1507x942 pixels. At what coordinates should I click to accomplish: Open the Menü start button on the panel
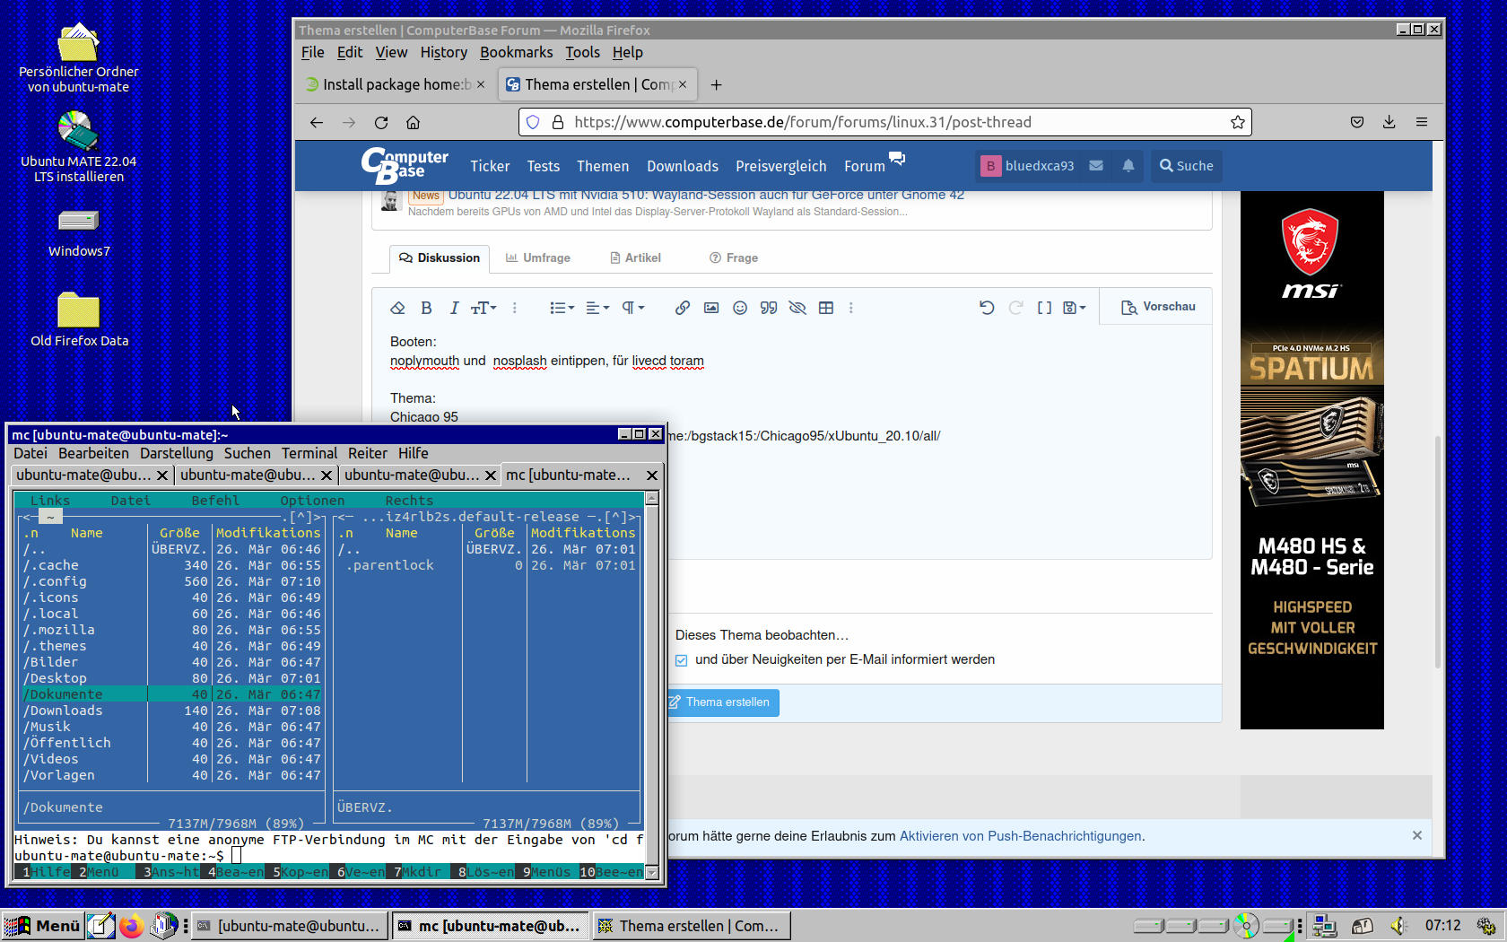click(x=42, y=926)
